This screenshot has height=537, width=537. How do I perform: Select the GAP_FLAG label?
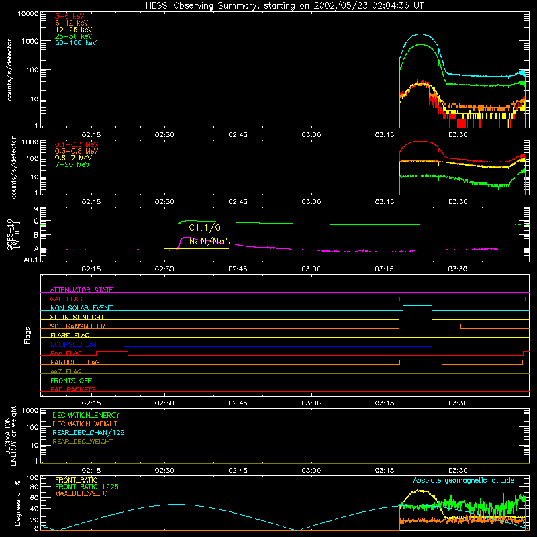click(x=66, y=299)
